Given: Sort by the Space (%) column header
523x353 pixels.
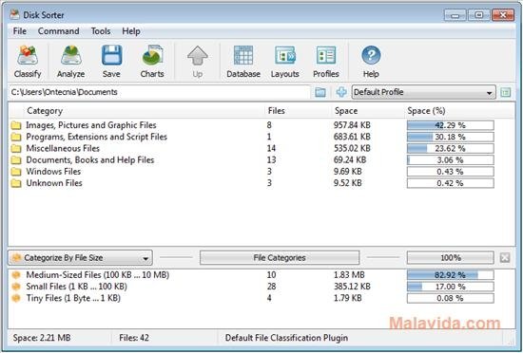Looking at the screenshot, I should (x=426, y=111).
